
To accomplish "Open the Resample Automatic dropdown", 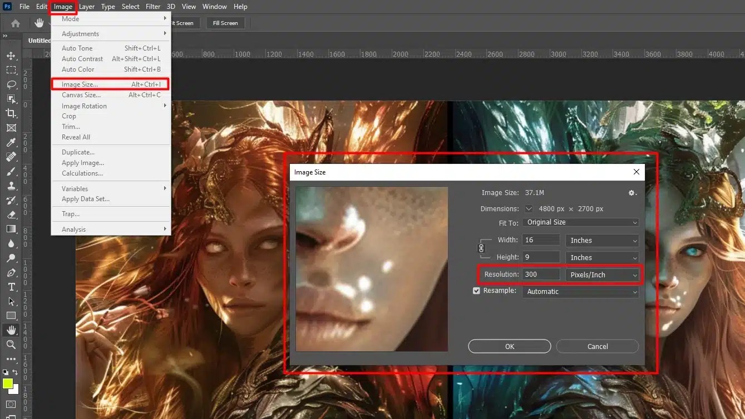I will point(580,292).
